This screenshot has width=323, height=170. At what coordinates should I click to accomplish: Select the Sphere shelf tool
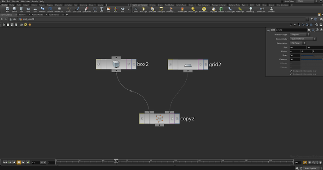tap(14, 9)
